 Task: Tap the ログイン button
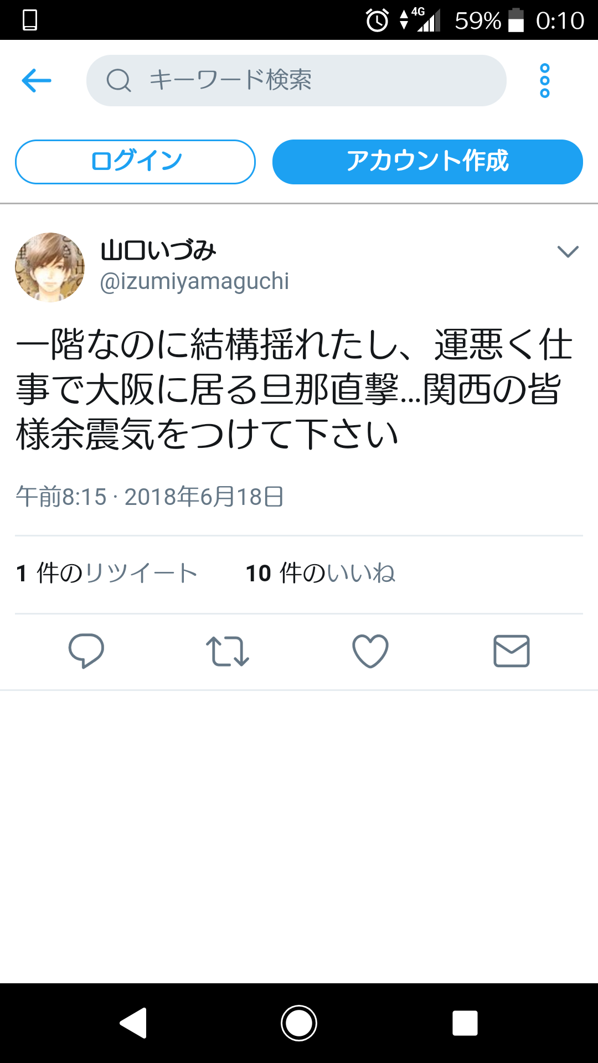135,162
